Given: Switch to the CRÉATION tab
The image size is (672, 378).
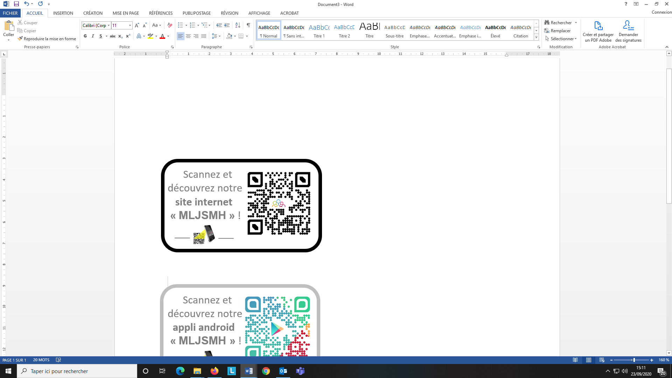Looking at the screenshot, I should [x=93, y=13].
